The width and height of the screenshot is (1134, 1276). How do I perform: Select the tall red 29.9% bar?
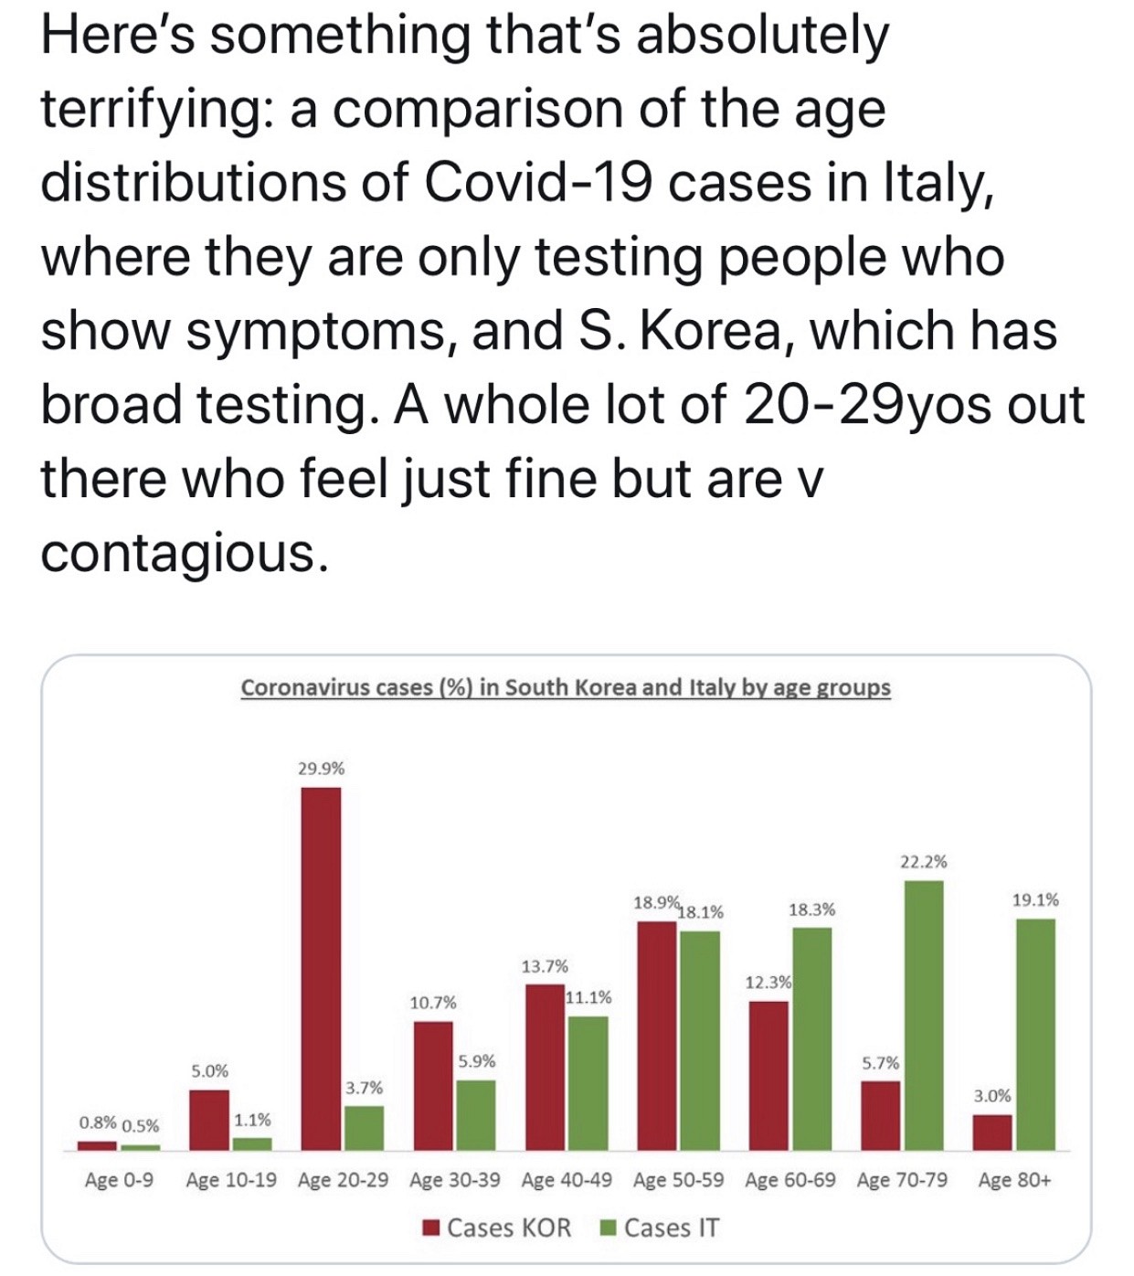[321, 967]
